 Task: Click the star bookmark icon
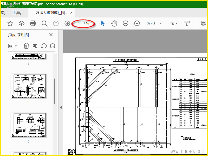coord(10,23)
